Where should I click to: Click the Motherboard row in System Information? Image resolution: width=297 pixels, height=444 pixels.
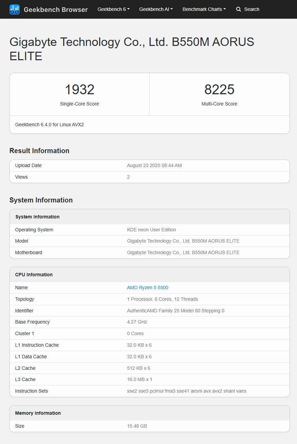[x=150, y=252]
